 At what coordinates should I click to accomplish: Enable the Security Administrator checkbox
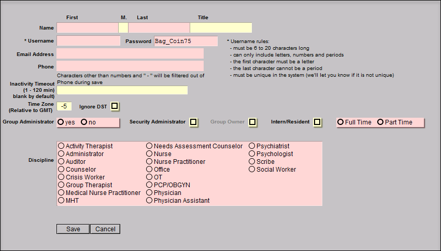(193, 122)
